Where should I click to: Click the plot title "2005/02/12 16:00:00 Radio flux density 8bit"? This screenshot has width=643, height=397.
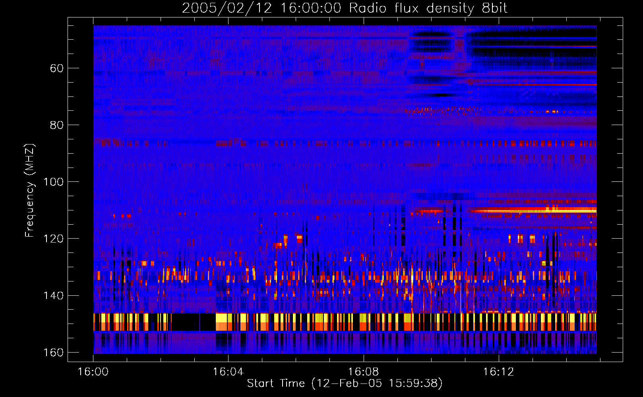point(345,8)
